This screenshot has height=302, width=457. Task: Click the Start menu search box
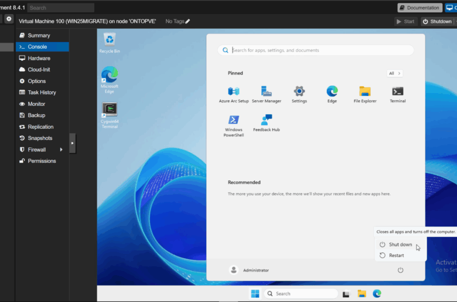316,50
